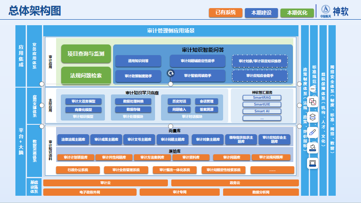This screenshot has width=361, height=203.
Task: Select the SmartUIE service box
Action: pos(262,104)
